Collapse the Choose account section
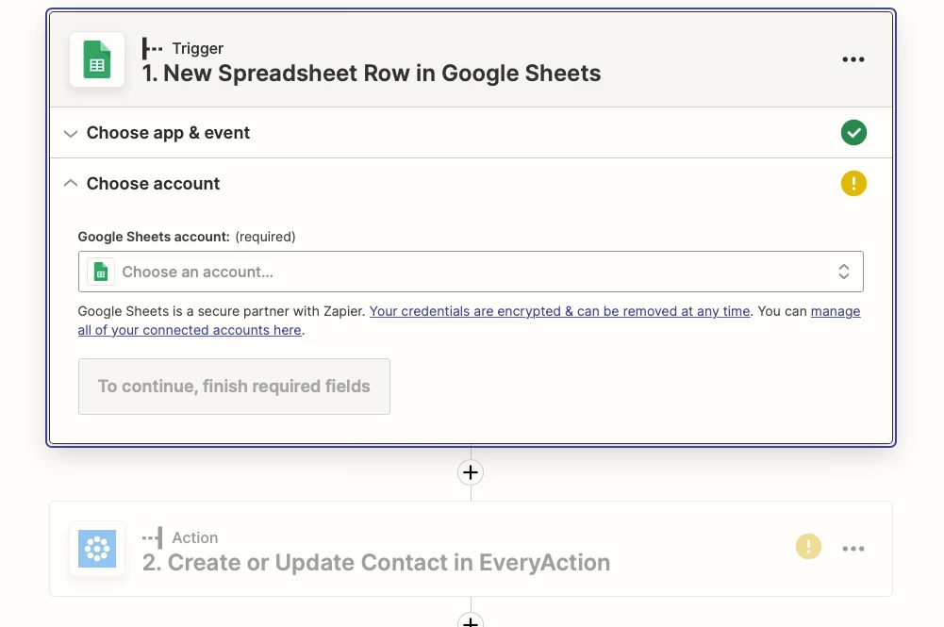 70,183
